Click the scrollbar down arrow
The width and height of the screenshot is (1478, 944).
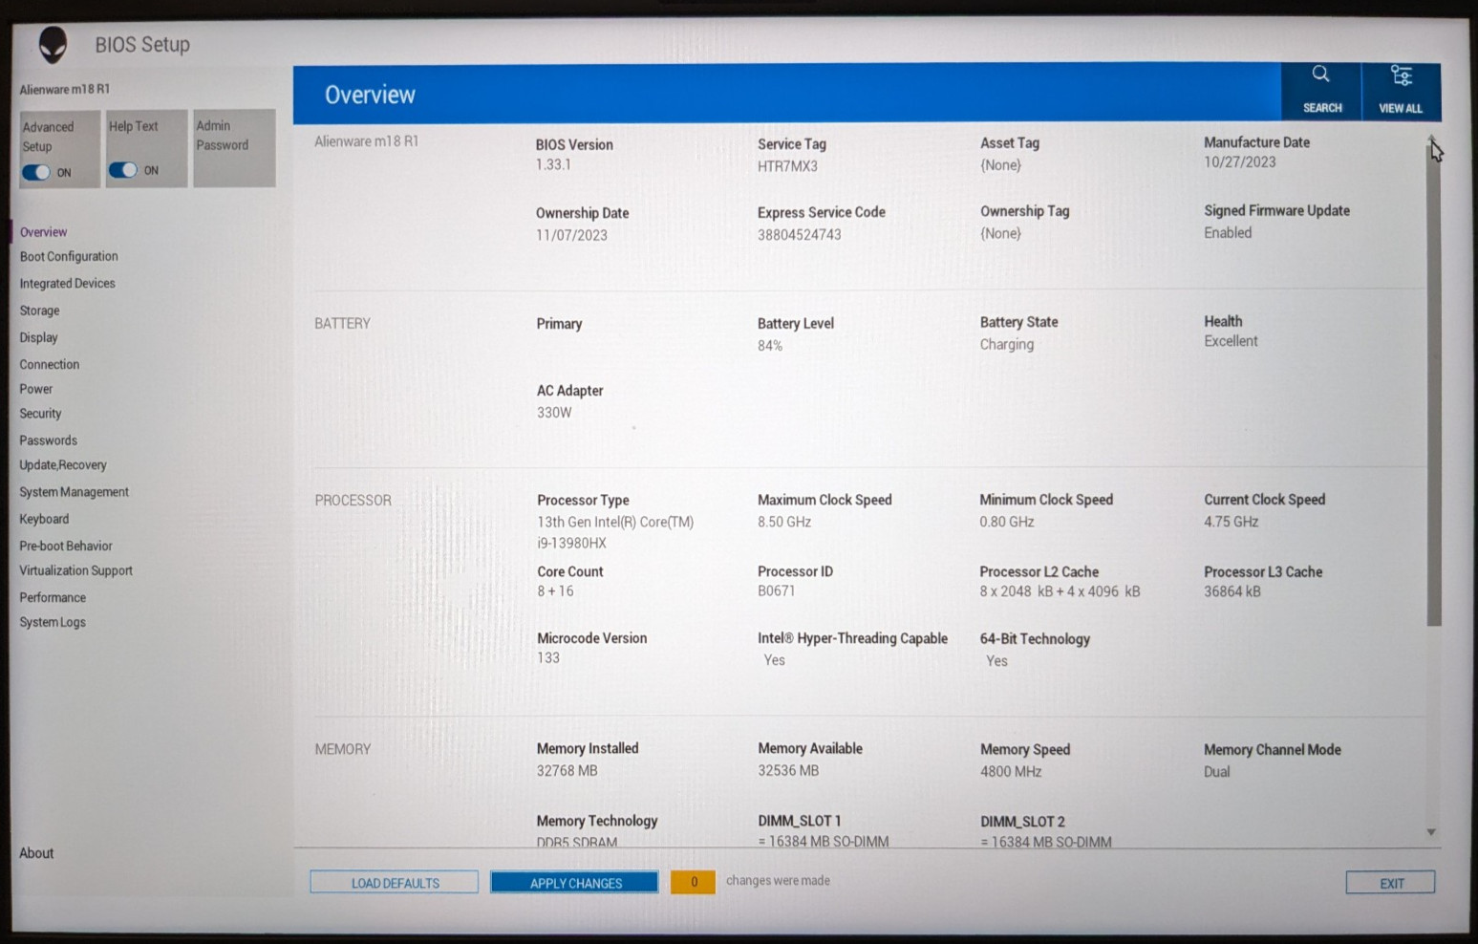(1431, 832)
